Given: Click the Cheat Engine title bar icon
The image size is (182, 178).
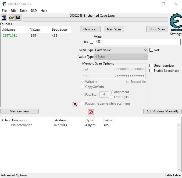Looking at the screenshot, I should point(4,4).
